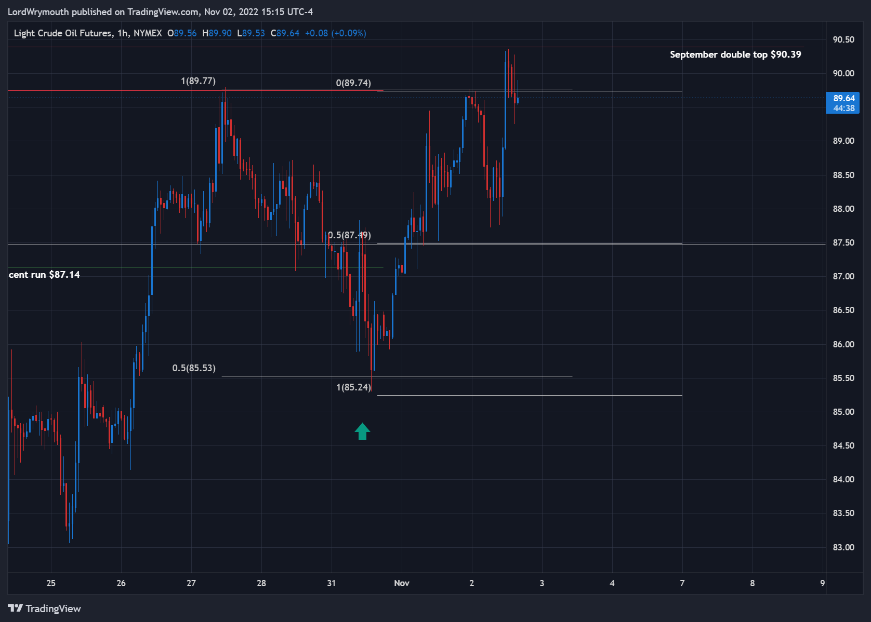
Task: Click the close value C89.64
Action: click(x=285, y=33)
